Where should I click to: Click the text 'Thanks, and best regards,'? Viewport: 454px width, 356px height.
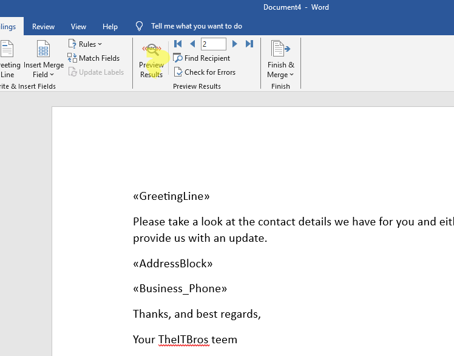(197, 314)
